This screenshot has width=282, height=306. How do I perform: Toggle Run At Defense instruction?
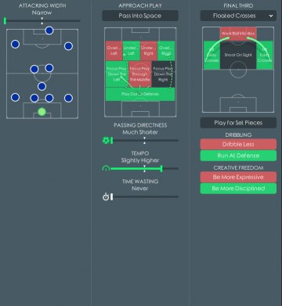[x=238, y=156]
